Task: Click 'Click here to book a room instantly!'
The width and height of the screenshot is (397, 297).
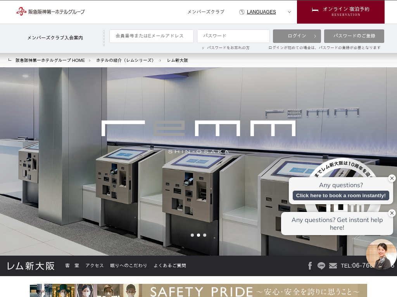Action: click(341, 195)
